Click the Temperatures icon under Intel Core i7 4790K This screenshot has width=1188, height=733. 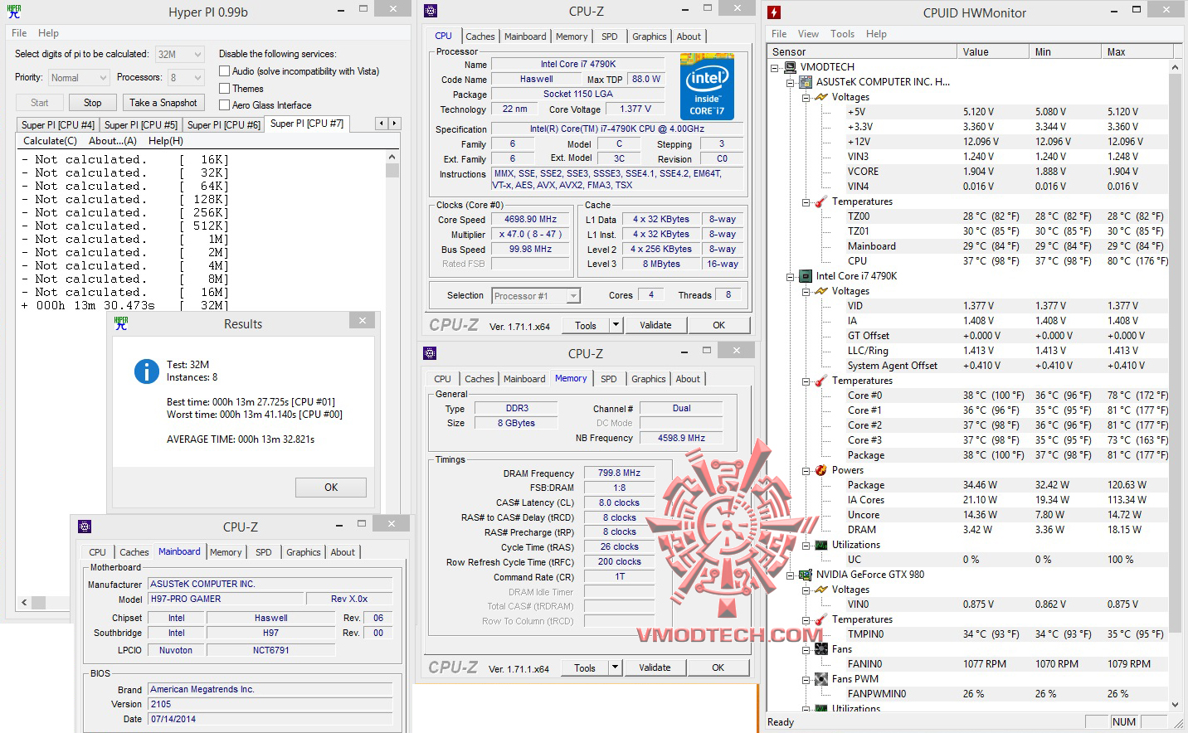pos(821,381)
